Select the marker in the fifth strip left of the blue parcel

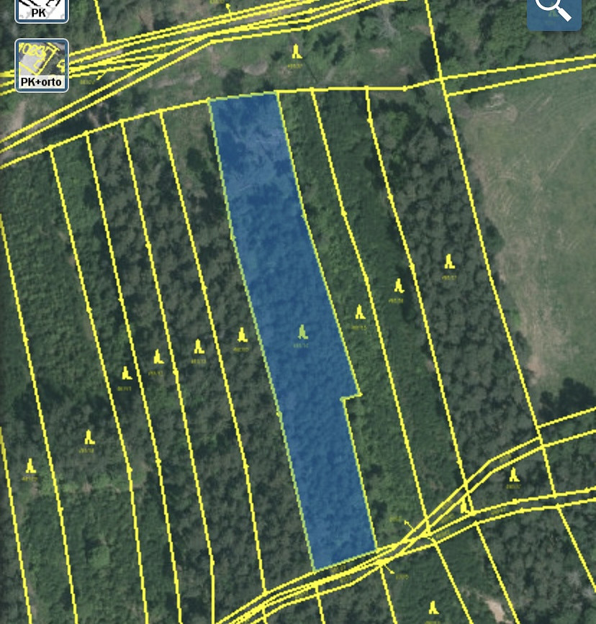88,436
